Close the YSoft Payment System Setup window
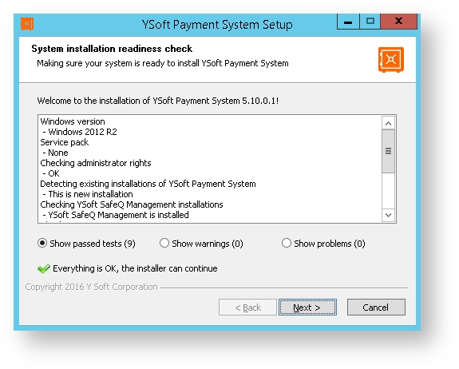Screen dimensions: 459x369 pos(398,22)
